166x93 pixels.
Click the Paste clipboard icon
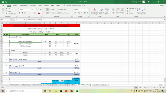click(3, 10)
